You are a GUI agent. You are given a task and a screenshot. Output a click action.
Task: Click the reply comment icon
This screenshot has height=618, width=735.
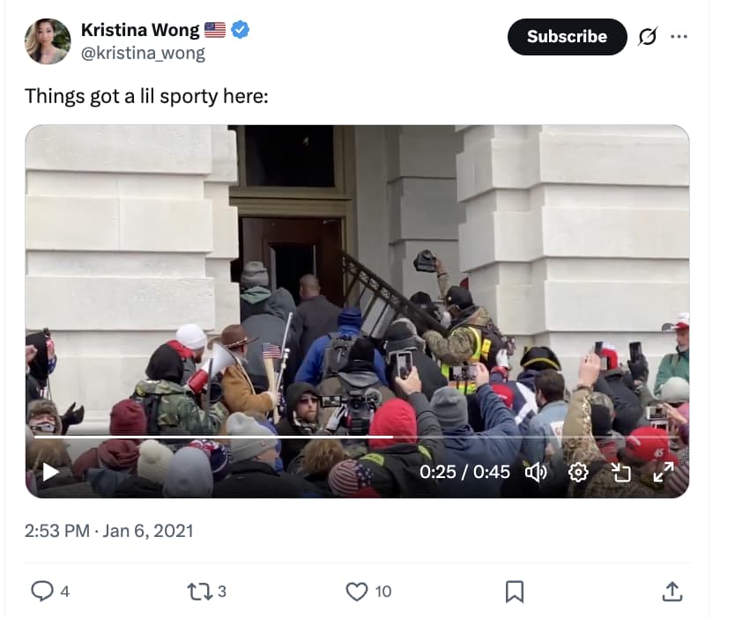pos(41,592)
